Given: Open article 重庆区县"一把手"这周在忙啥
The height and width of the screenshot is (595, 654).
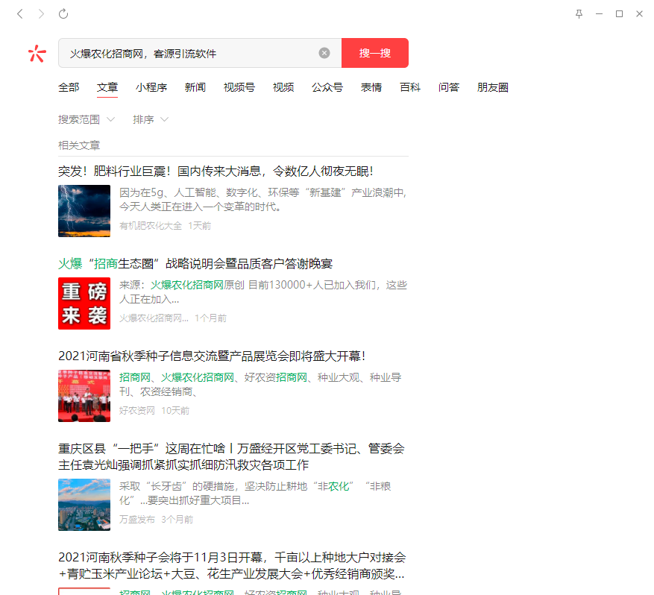Looking at the screenshot, I should [231, 457].
